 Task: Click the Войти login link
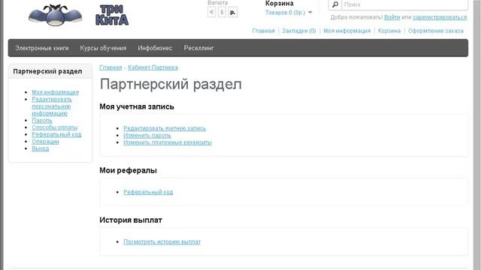pyautogui.click(x=392, y=17)
